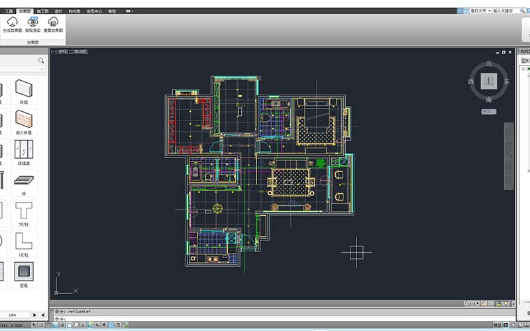Expand the first tree node in right panel
Viewport: 530px width, 331px height.
click(523, 69)
